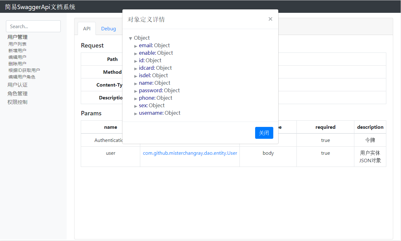Expand the isdel property arrow
401x241 pixels.
(x=136, y=76)
